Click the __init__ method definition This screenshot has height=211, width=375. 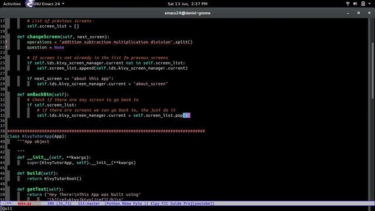pos(38,158)
